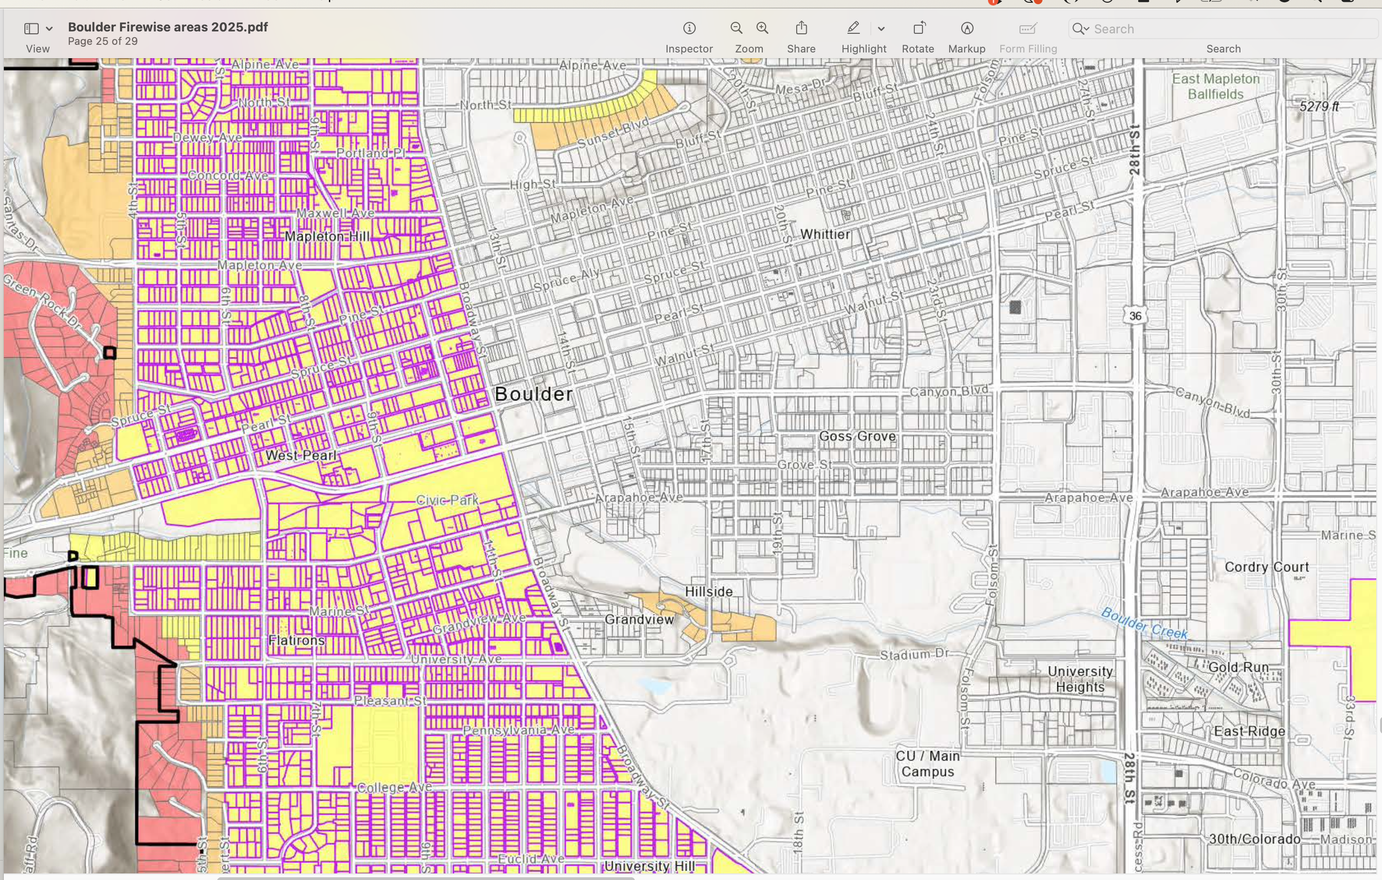The width and height of the screenshot is (1382, 880).
Task: Toggle the sidebar view icon
Action: pyautogui.click(x=32, y=28)
